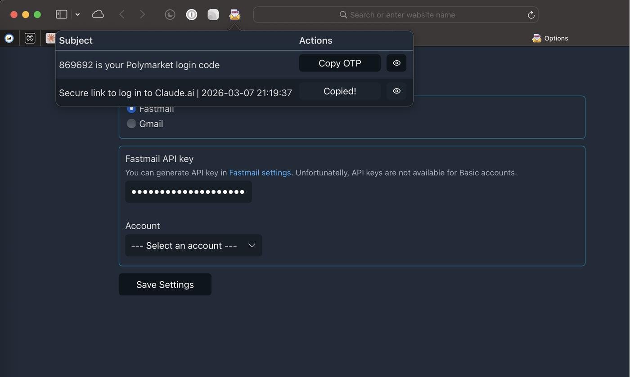Expand the Select an account dropdown
Screen dimensions: 630x377
pyautogui.click(x=193, y=246)
